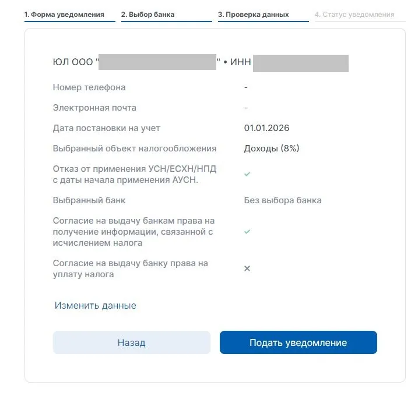Click the Выбранный объект налогообложения label
Image resolution: width=411 pixels, height=396 pixels.
pos(135,148)
